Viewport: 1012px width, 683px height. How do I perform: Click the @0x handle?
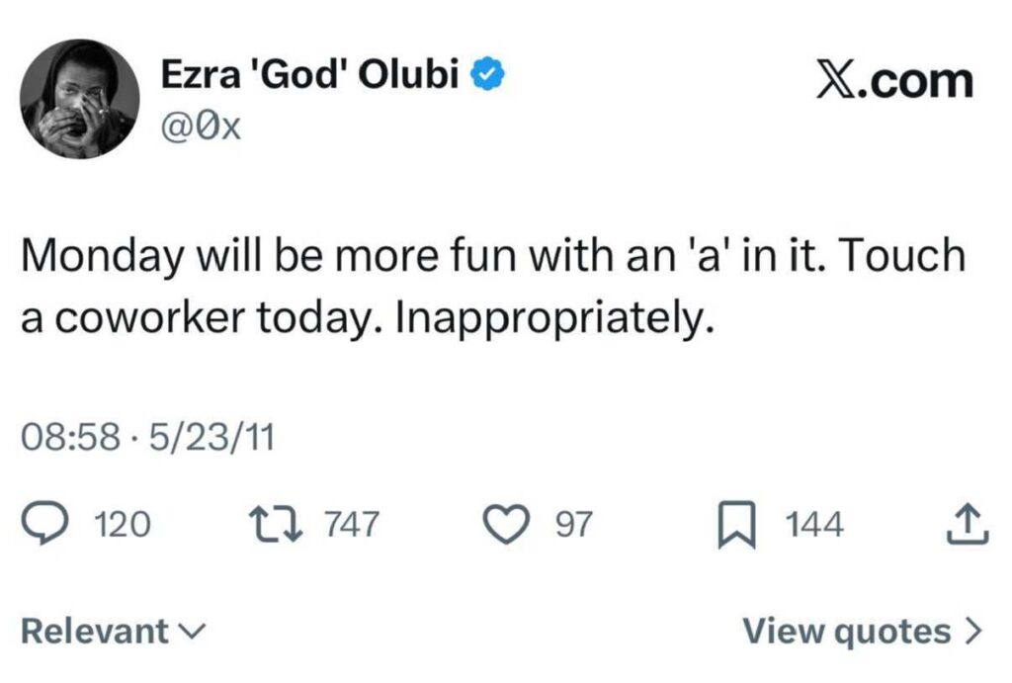coord(202,126)
